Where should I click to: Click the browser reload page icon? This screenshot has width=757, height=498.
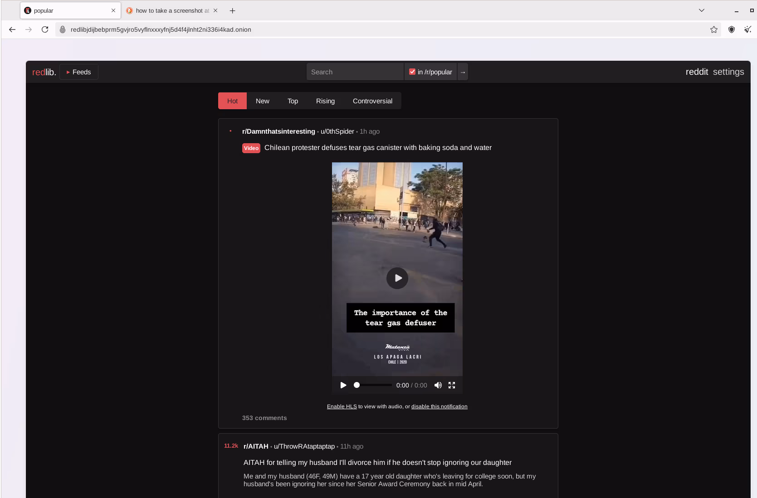tap(45, 29)
